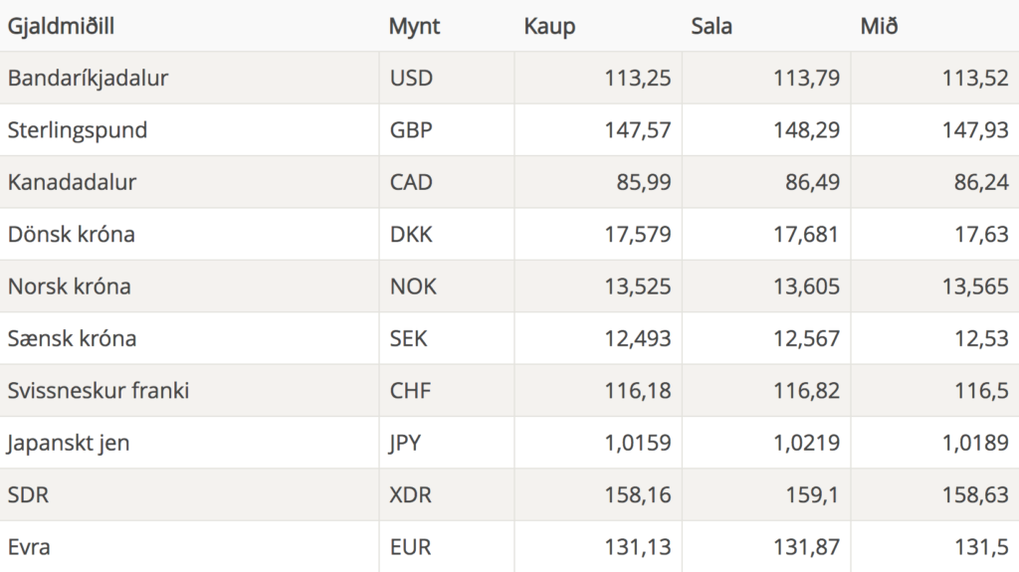Select the Sala column header

tap(712, 27)
